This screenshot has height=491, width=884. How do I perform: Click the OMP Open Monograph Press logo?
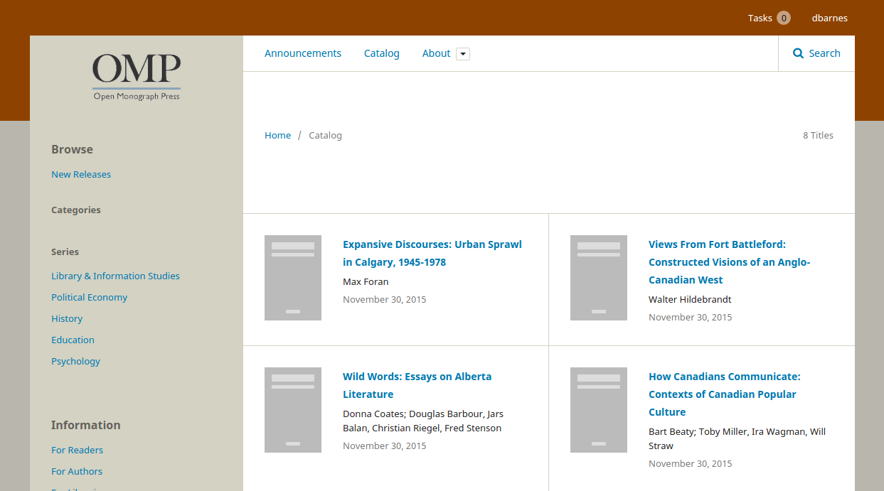[137, 77]
